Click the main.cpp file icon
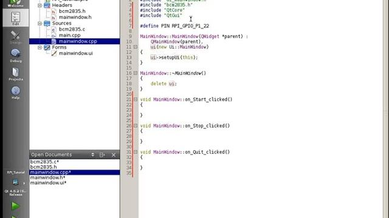The height and width of the screenshot is (218, 389). point(53,35)
